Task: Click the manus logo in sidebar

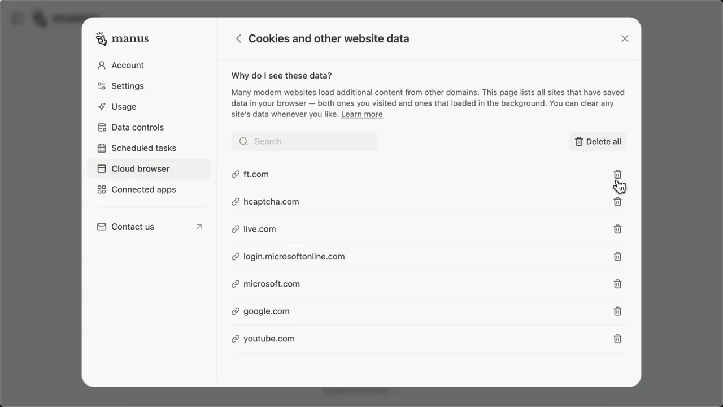Action: [122, 38]
